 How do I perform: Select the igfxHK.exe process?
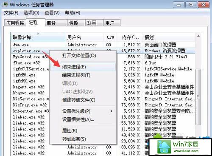(24, 81)
